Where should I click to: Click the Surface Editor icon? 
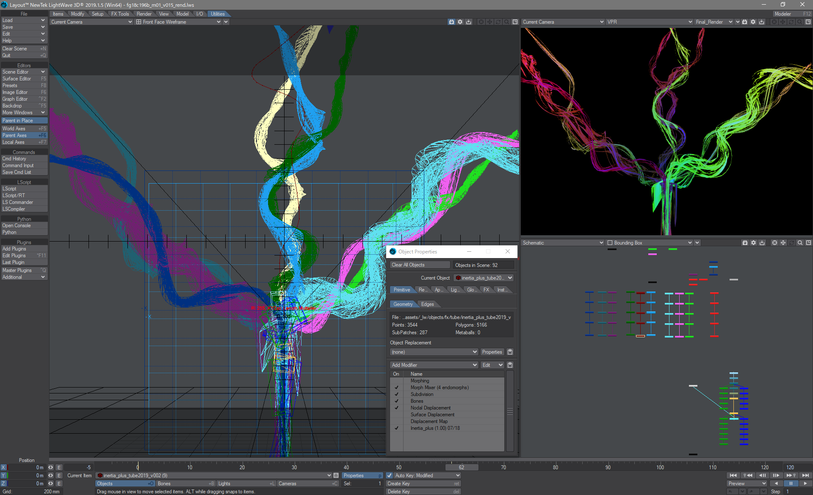23,78
